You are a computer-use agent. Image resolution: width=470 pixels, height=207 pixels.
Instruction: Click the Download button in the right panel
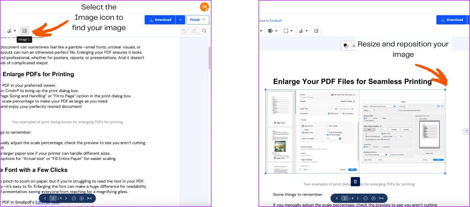(x=452, y=20)
